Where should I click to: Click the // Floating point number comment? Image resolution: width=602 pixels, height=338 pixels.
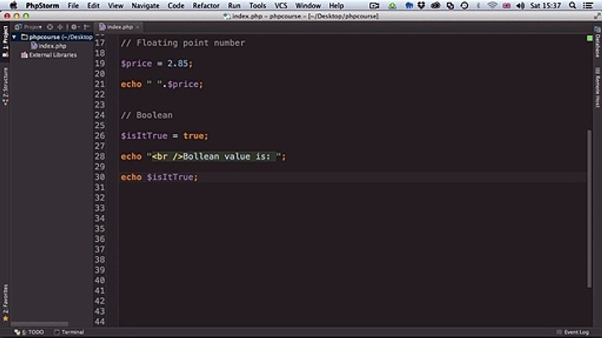tap(183, 43)
